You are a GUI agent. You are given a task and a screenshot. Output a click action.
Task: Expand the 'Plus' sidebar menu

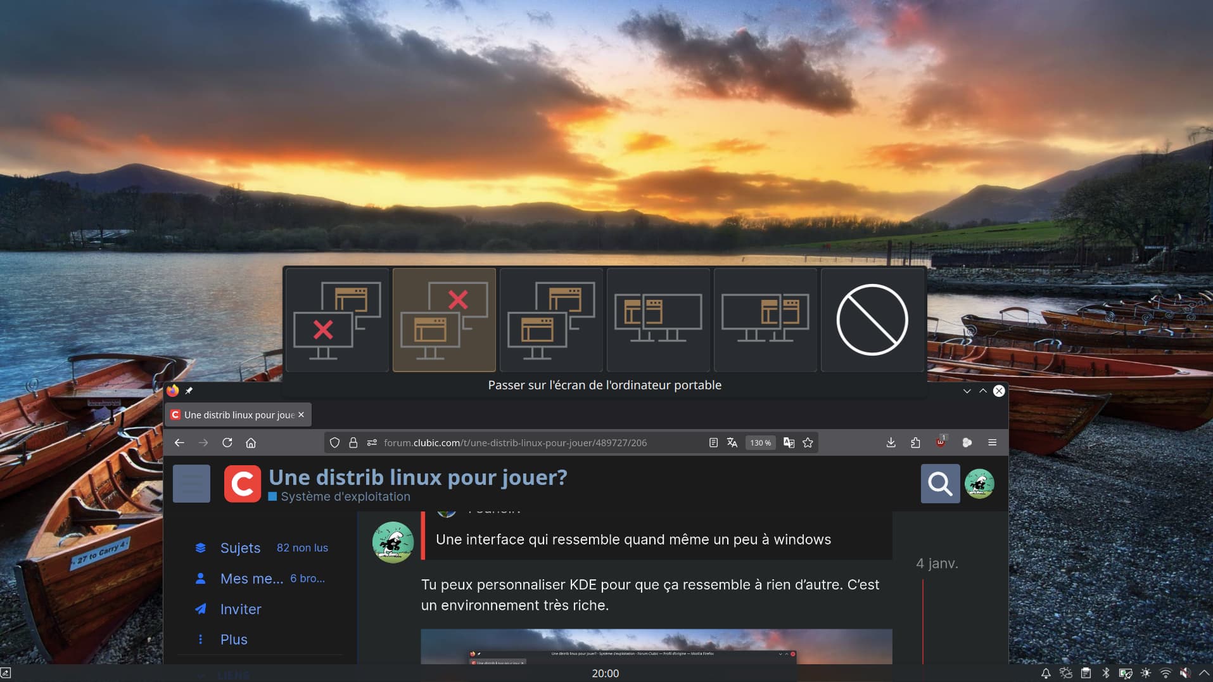[x=234, y=640]
